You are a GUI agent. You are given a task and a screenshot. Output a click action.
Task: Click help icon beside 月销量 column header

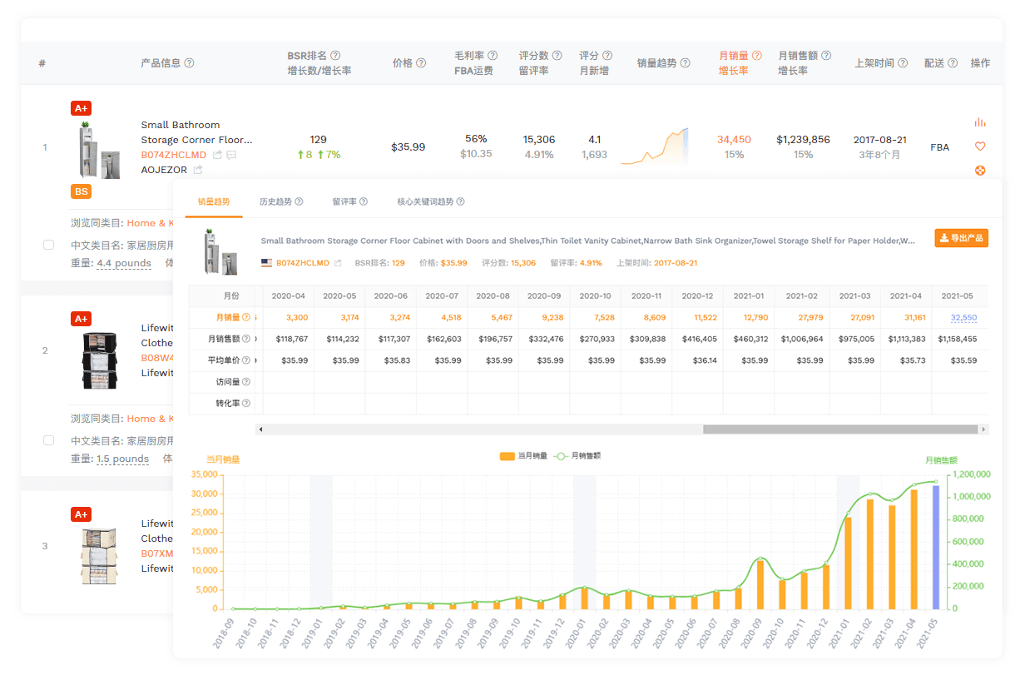coord(756,56)
